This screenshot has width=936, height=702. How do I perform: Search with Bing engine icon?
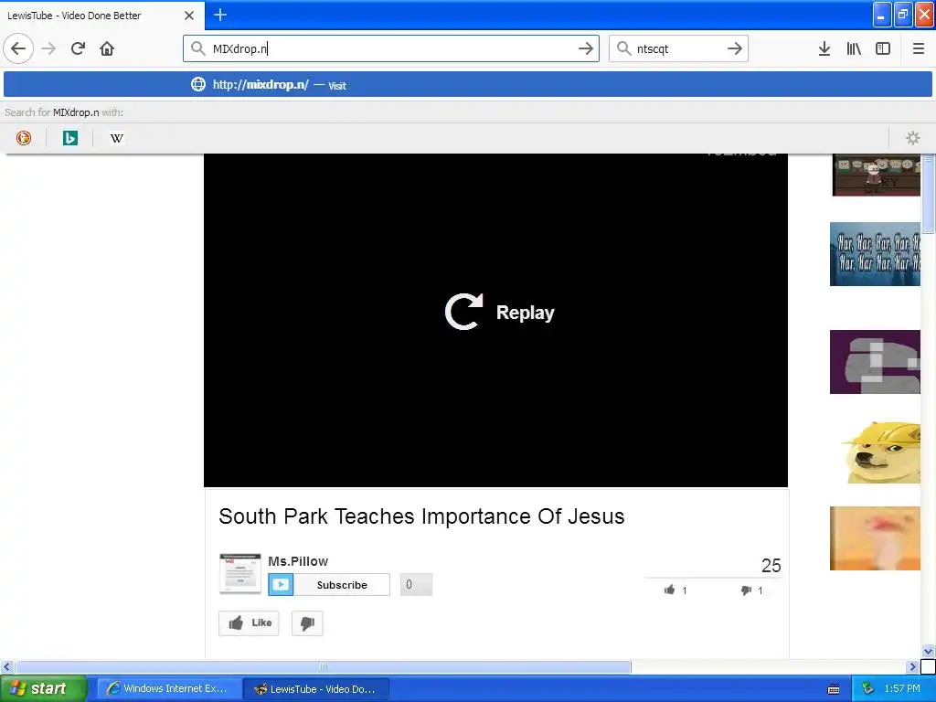click(70, 138)
